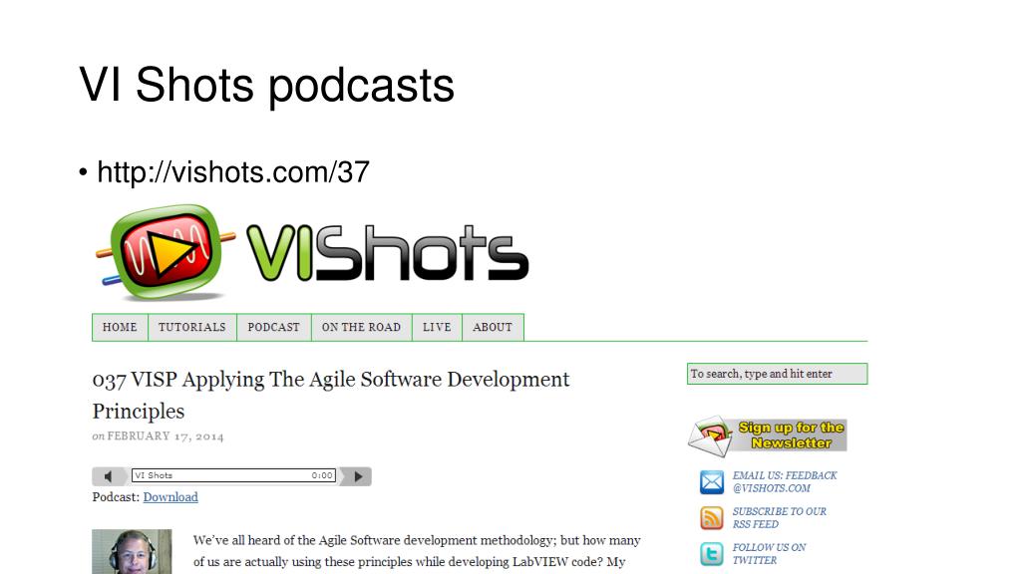Click the orange RSS feed icon
The height and width of the screenshot is (574, 1021).
click(x=712, y=518)
